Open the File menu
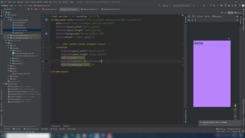The height and width of the screenshot is (138, 245). point(6,2)
